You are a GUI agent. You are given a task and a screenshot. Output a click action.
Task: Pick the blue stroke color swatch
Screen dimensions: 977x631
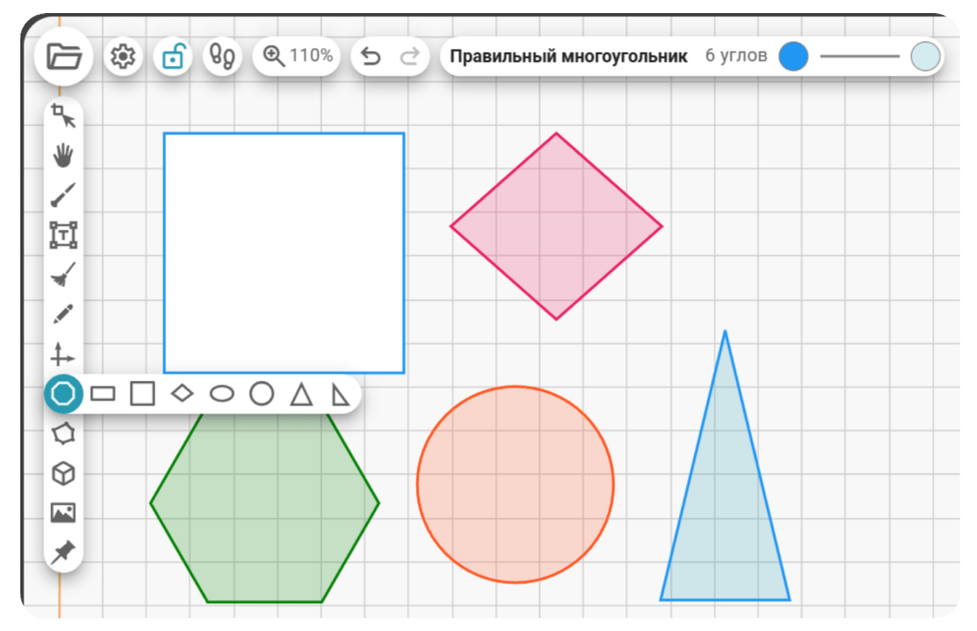pyautogui.click(x=793, y=56)
